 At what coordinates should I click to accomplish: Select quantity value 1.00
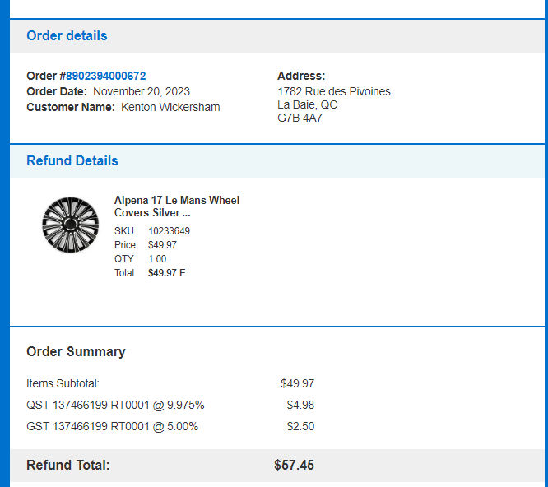tap(157, 259)
